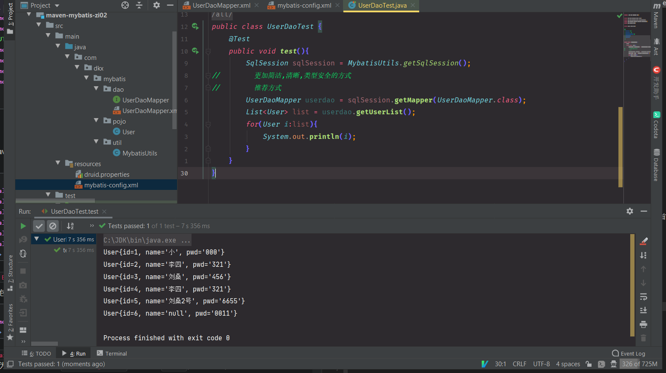Collapse all in Project panel toolbar
The width and height of the screenshot is (666, 373).
[139, 5]
